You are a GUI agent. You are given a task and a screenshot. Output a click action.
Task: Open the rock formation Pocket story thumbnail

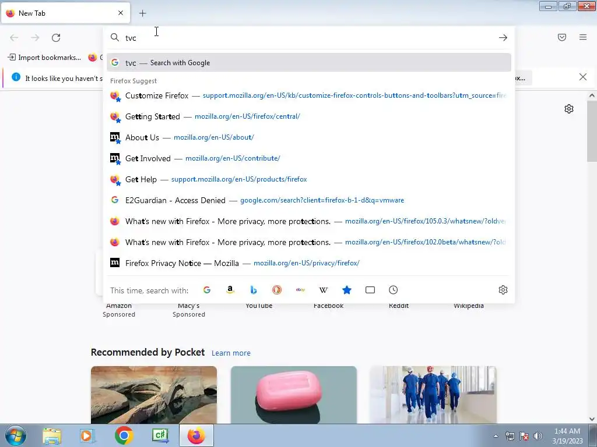(x=154, y=395)
